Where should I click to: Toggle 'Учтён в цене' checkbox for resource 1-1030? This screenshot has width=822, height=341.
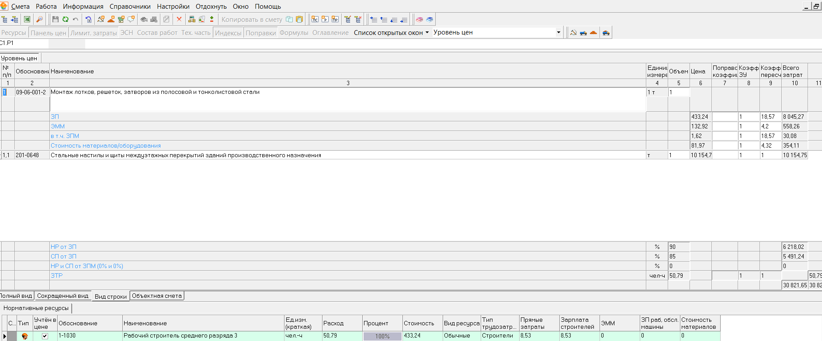point(45,336)
